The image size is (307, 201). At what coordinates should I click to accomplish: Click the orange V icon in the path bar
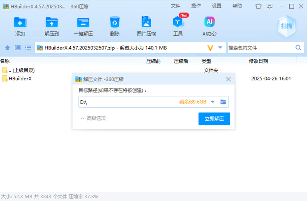[x=210, y=48]
